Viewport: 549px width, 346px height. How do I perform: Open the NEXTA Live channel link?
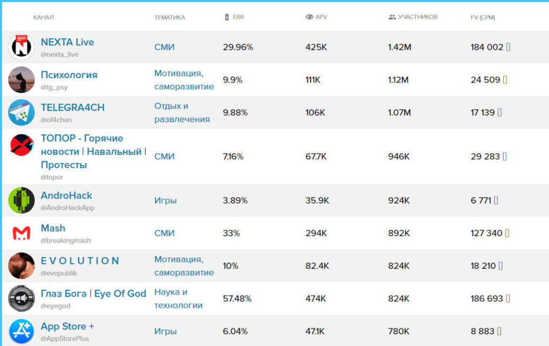click(68, 42)
